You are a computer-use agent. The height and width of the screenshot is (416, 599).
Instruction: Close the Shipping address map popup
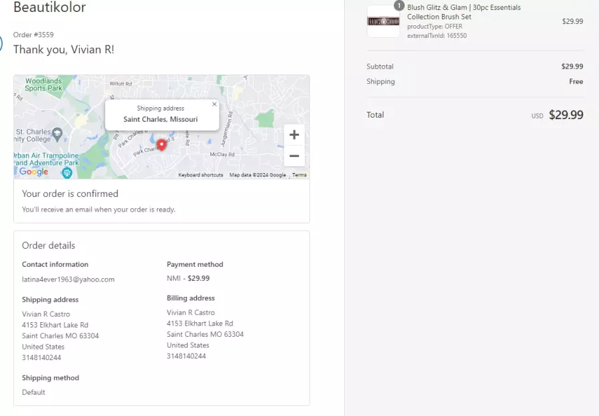[x=214, y=104]
